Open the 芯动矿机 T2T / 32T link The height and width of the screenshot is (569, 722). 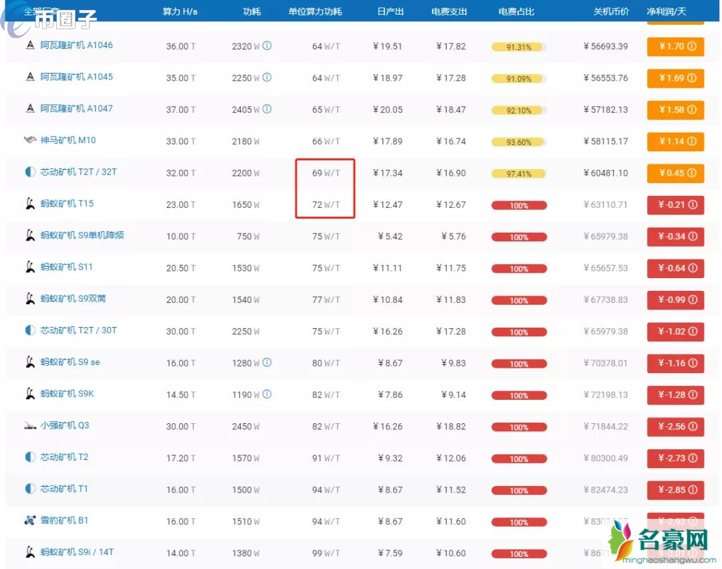(x=79, y=172)
